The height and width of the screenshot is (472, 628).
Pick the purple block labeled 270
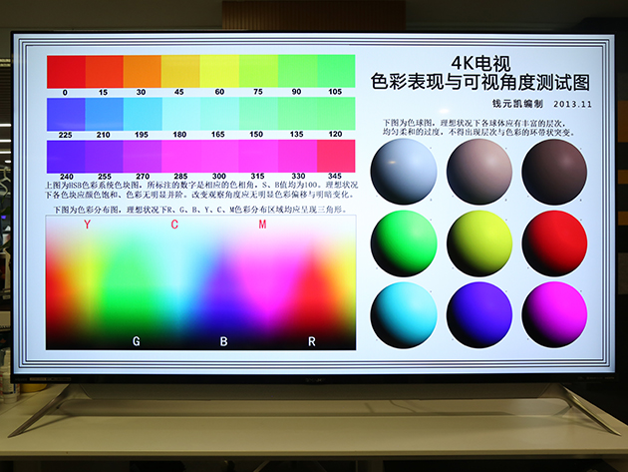(143, 157)
